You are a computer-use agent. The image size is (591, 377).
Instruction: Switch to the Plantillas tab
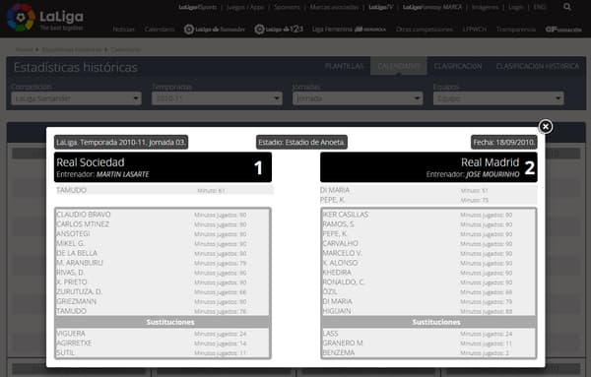(x=344, y=66)
